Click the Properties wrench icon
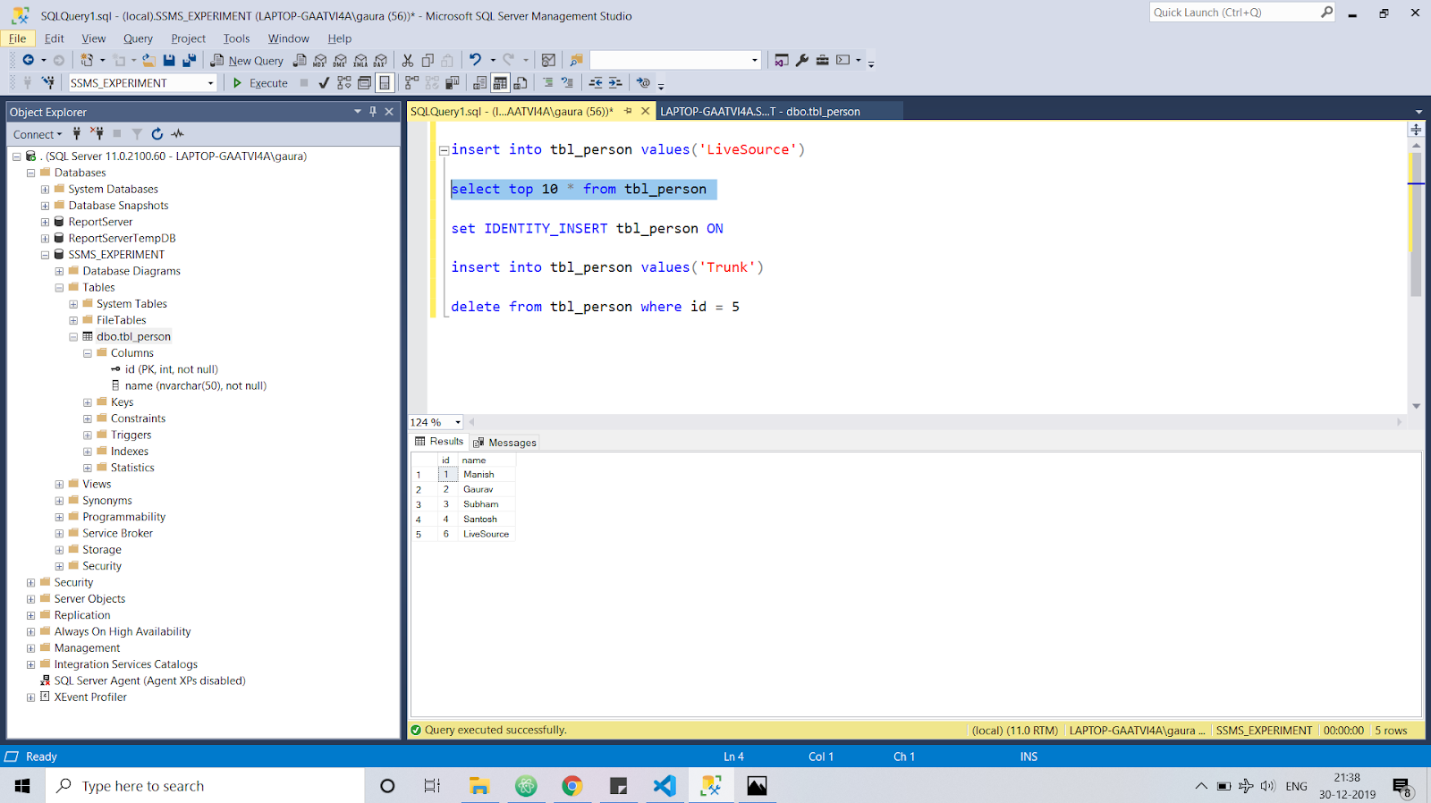Screen dimensions: 1431x803 click(x=802, y=61)
